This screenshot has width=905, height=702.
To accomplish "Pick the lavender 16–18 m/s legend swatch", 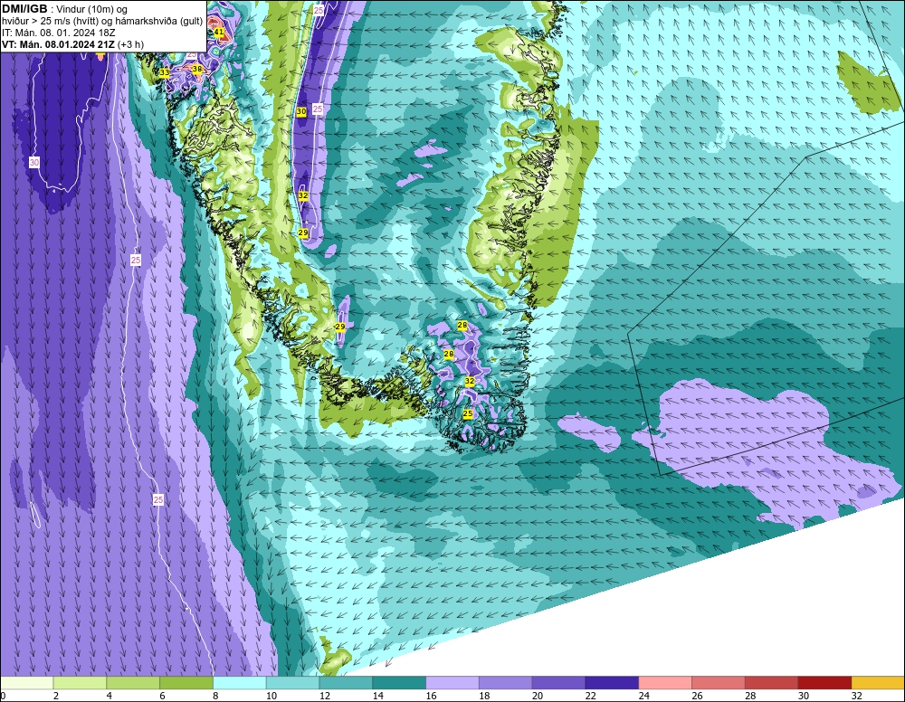I will pos(452,684).
